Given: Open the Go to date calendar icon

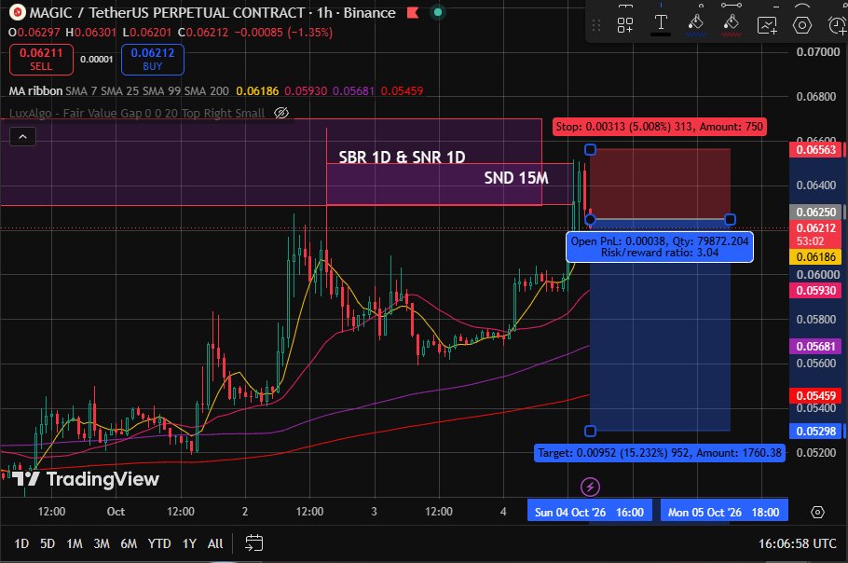Looking at the screenshot, I should 253,543.
